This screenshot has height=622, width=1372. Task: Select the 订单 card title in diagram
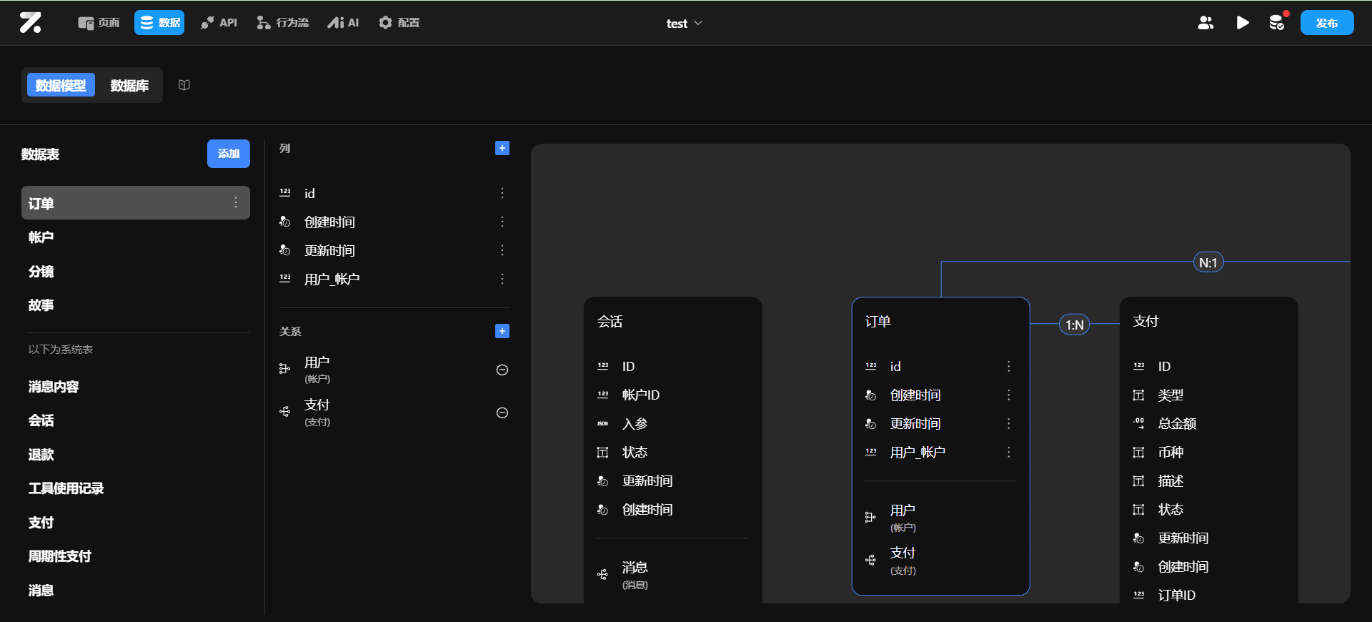[878, 321]
